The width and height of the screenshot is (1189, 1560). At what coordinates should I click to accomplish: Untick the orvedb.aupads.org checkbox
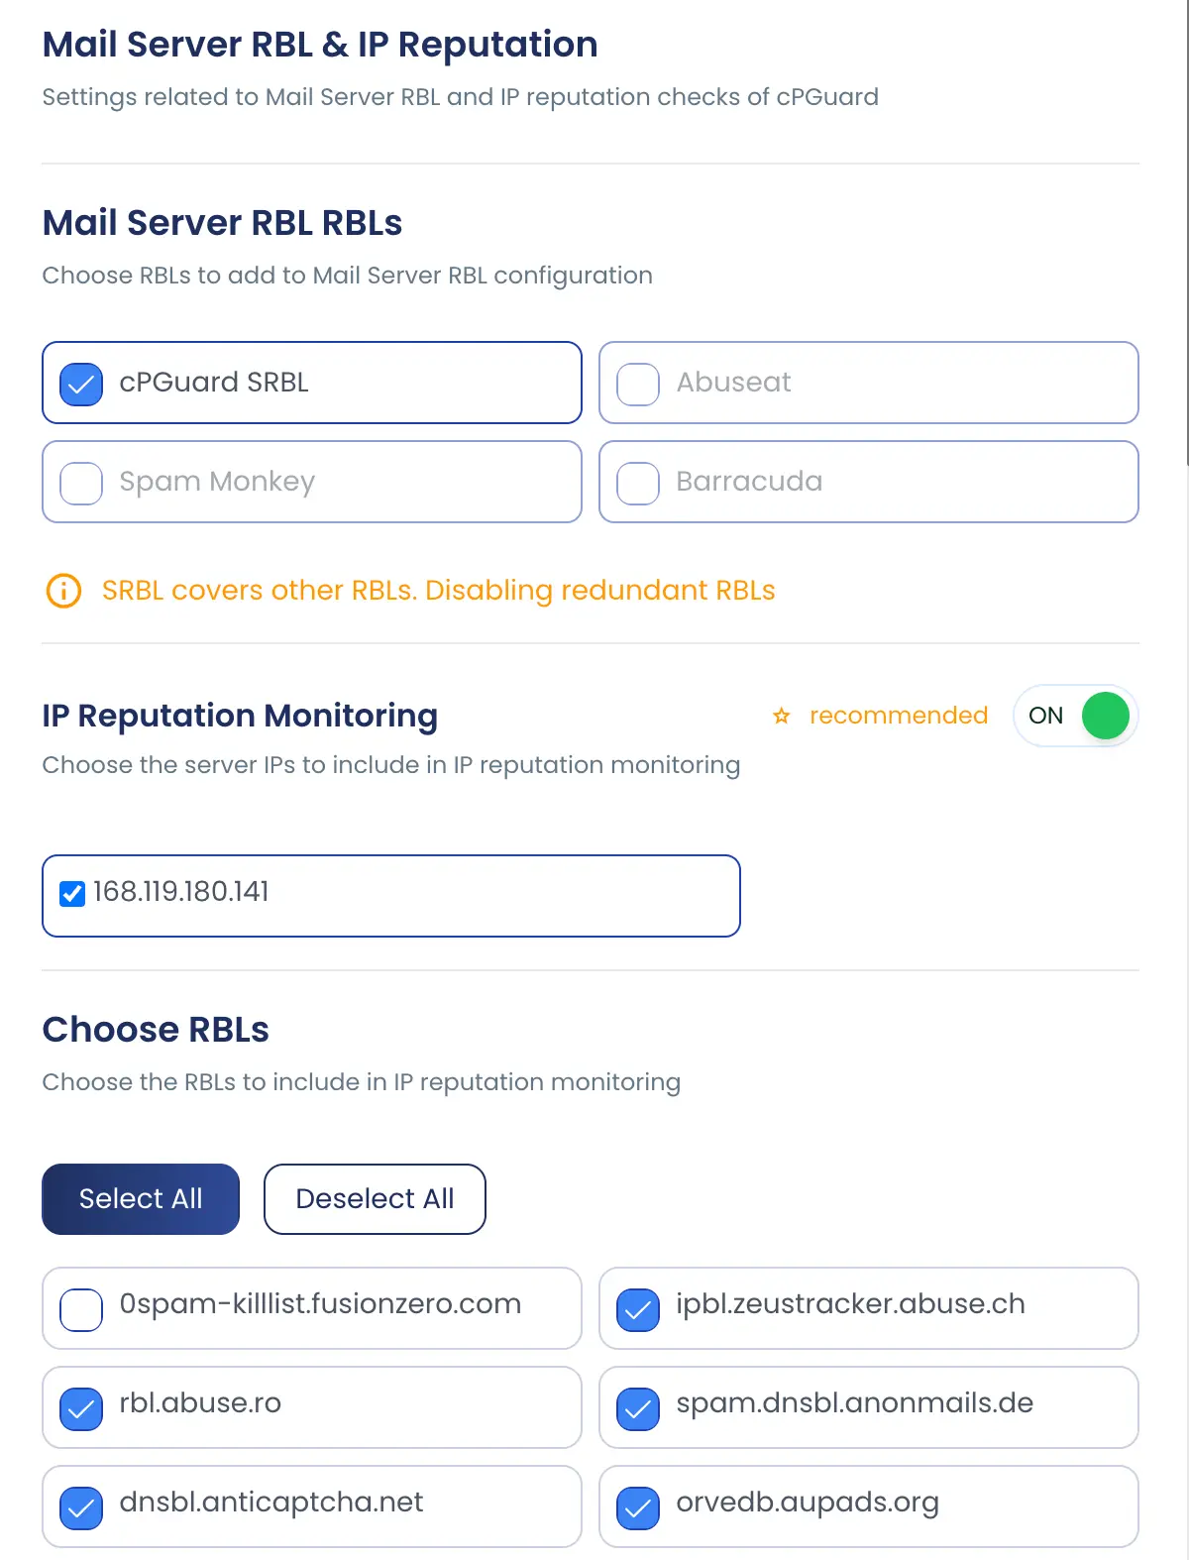[638, 1507]
